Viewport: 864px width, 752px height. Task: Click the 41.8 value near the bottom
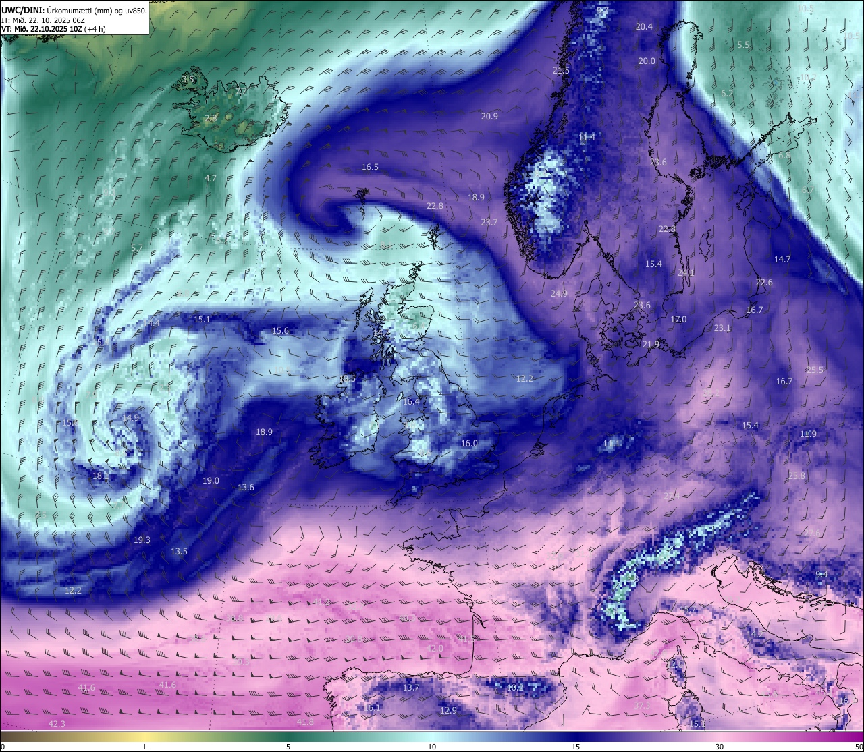click(305, 722)
